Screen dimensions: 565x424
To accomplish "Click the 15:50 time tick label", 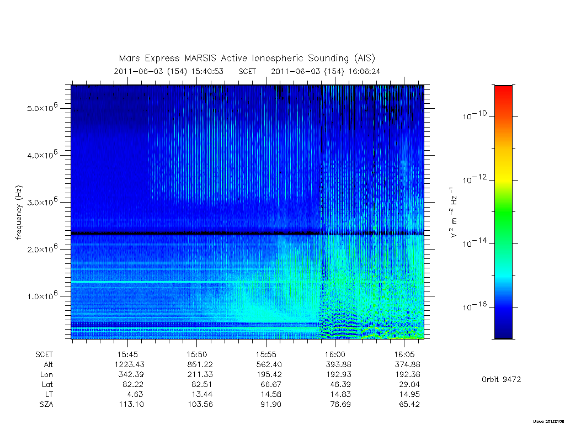I will (x=197, y=354).
